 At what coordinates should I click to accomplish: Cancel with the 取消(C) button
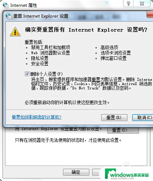(143, 117)
